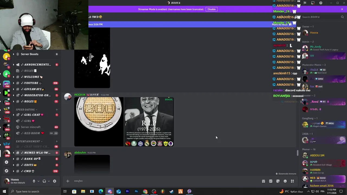Open Discover servers compass icon
The image size is (347, 195).
[7, 171]
